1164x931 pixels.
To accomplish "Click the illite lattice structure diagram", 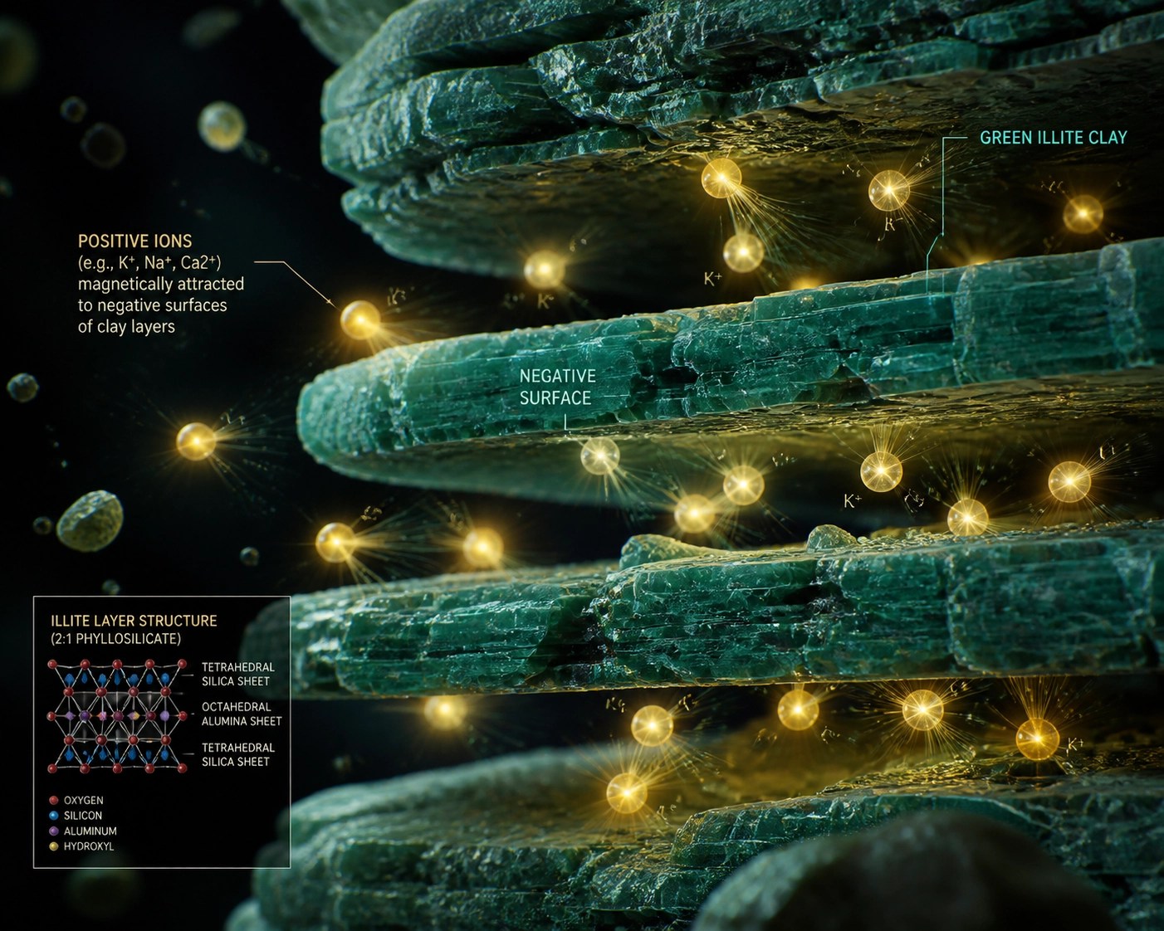I will pyautogui.click(x=118, y=715).
